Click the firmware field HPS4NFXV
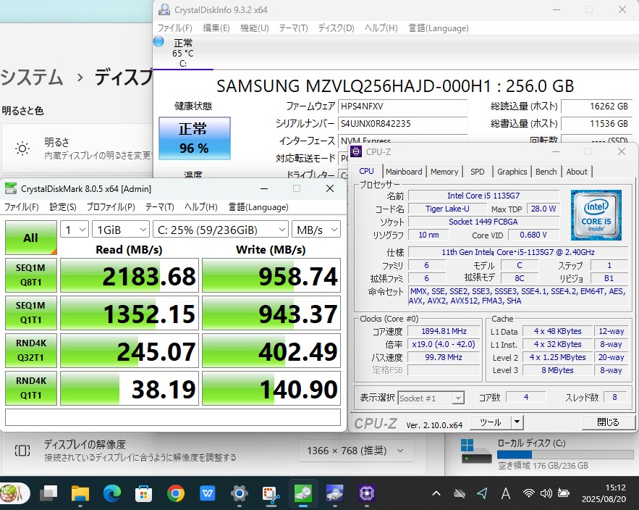Viewport: 639px width, 510px height. [402, 106]
